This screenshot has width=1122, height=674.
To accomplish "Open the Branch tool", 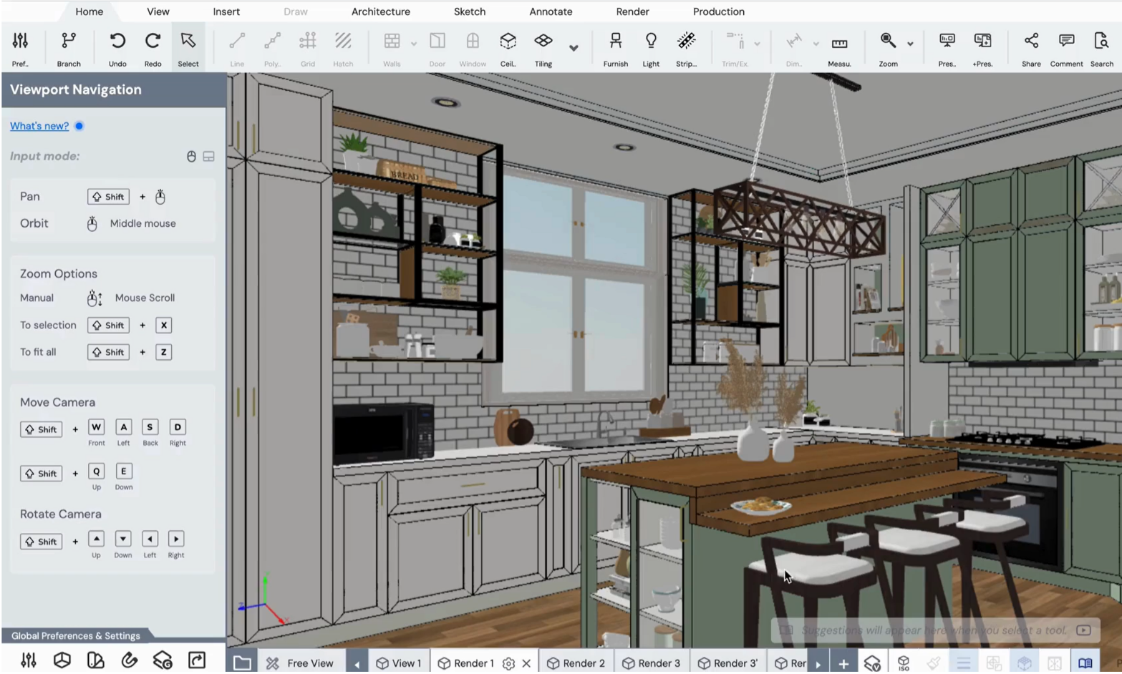I will click(x=69, y=48).
